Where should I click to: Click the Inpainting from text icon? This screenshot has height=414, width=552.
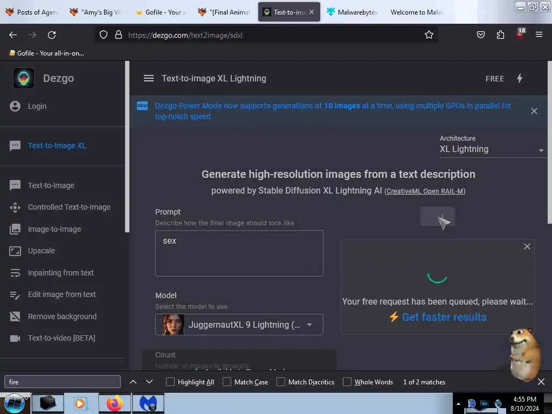pyautogui.click(x=15, y=273)
